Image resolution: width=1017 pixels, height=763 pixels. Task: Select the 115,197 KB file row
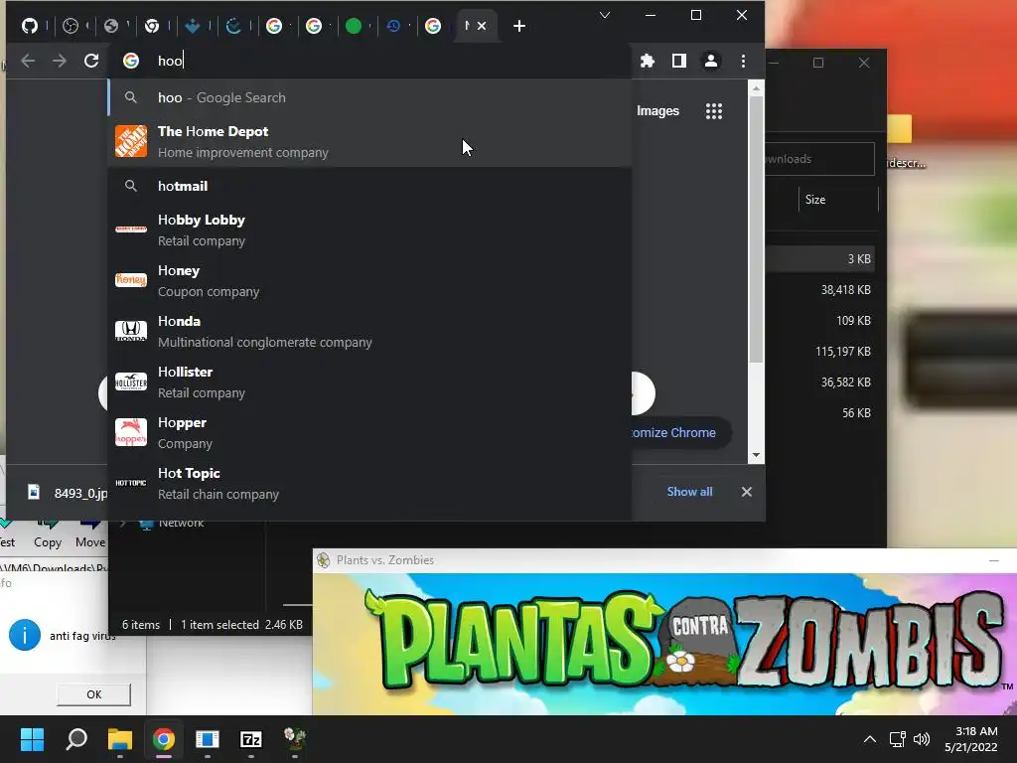click(x=821, y=352)
